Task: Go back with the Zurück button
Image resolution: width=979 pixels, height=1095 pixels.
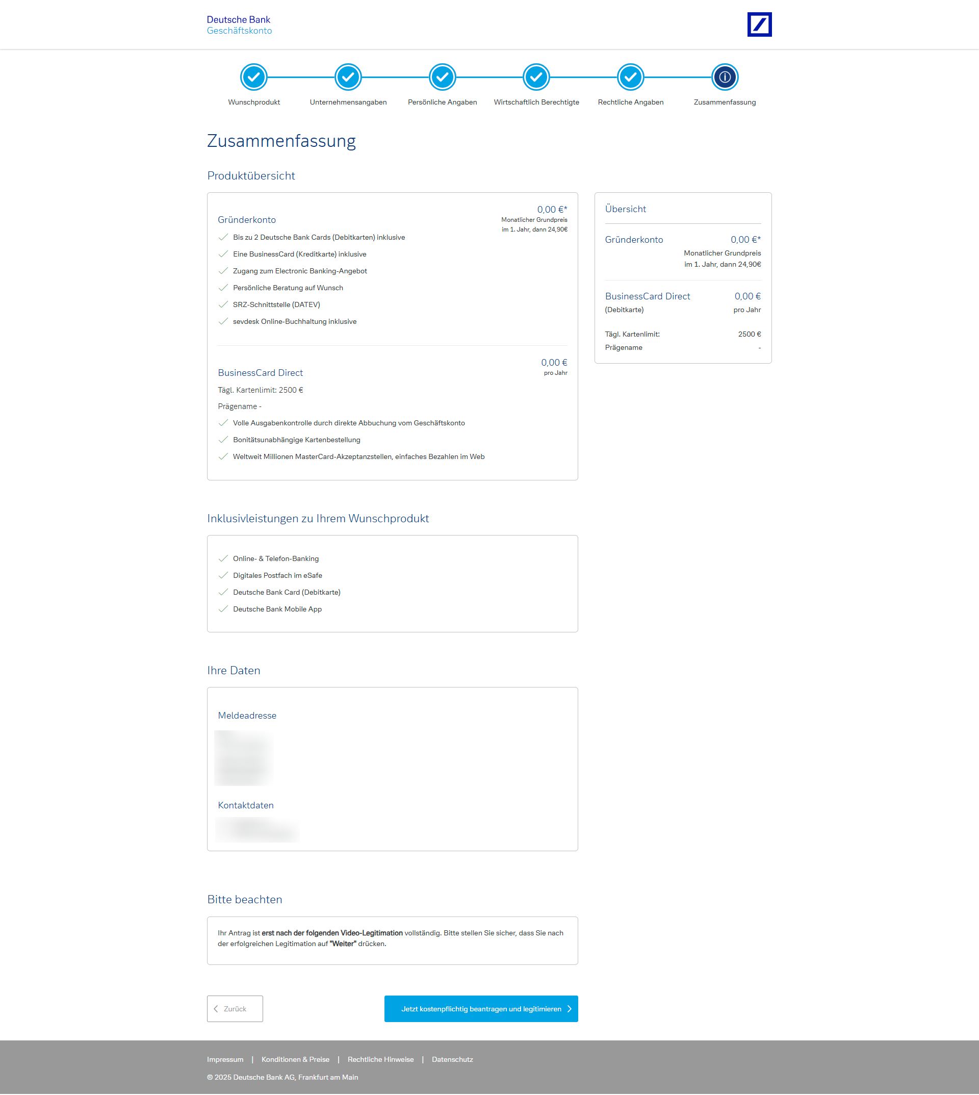Action: click(x=235, y=1009)
